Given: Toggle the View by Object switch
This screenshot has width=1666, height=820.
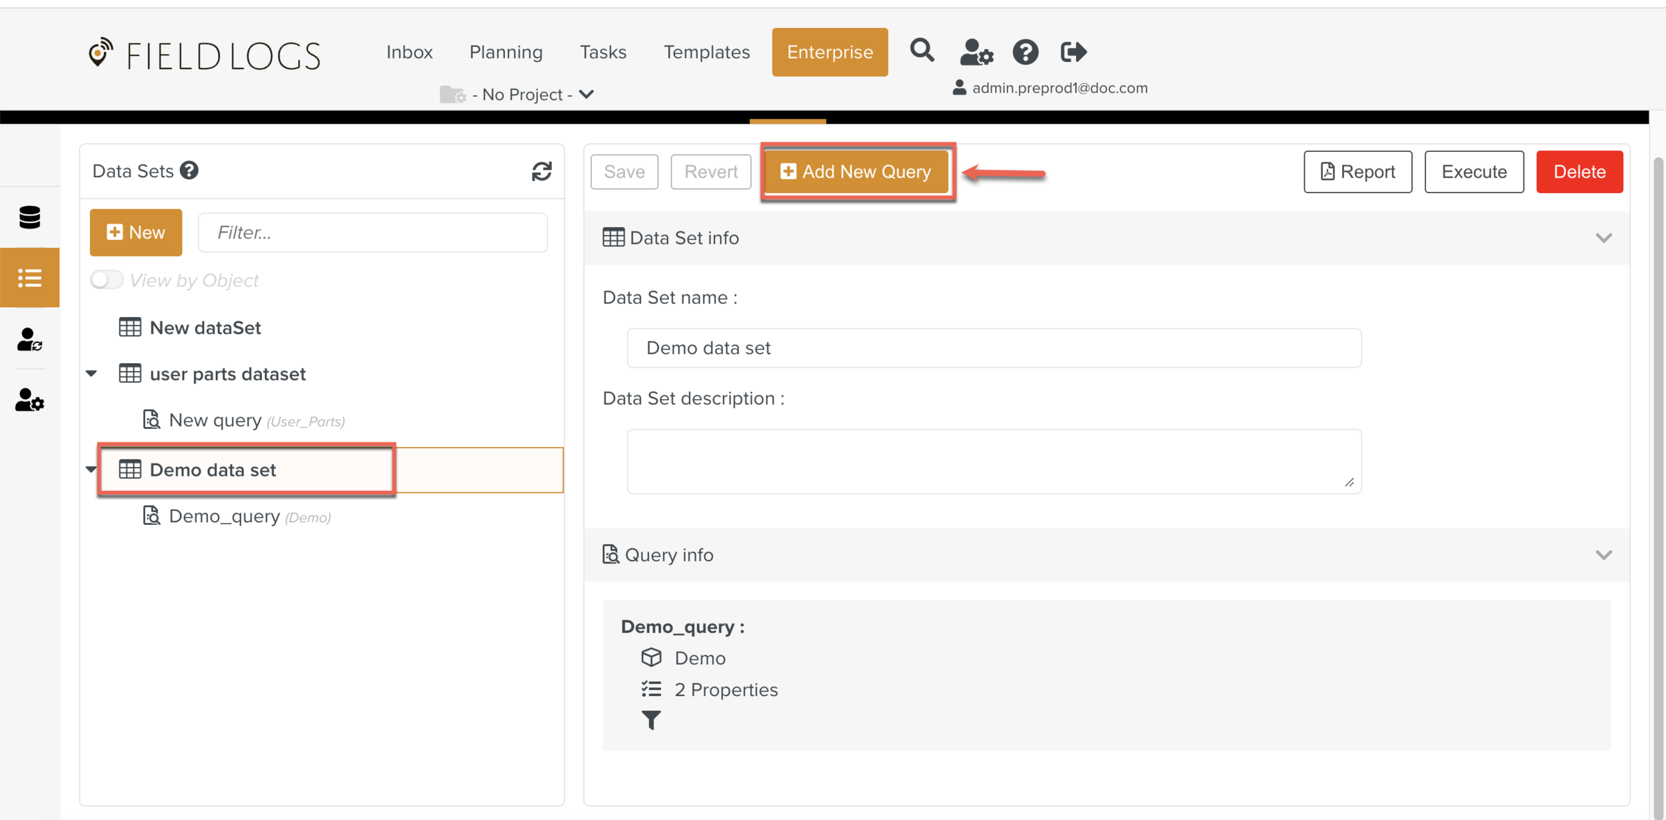Looking at the screenshot, I should tap(107, 280).
